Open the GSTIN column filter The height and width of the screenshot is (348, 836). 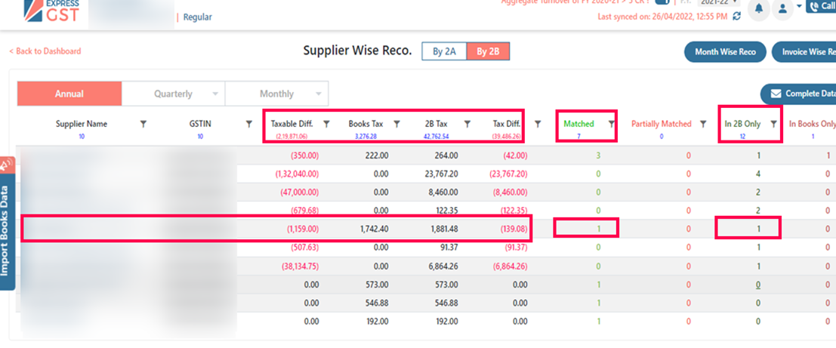click(x=249, y=124)
